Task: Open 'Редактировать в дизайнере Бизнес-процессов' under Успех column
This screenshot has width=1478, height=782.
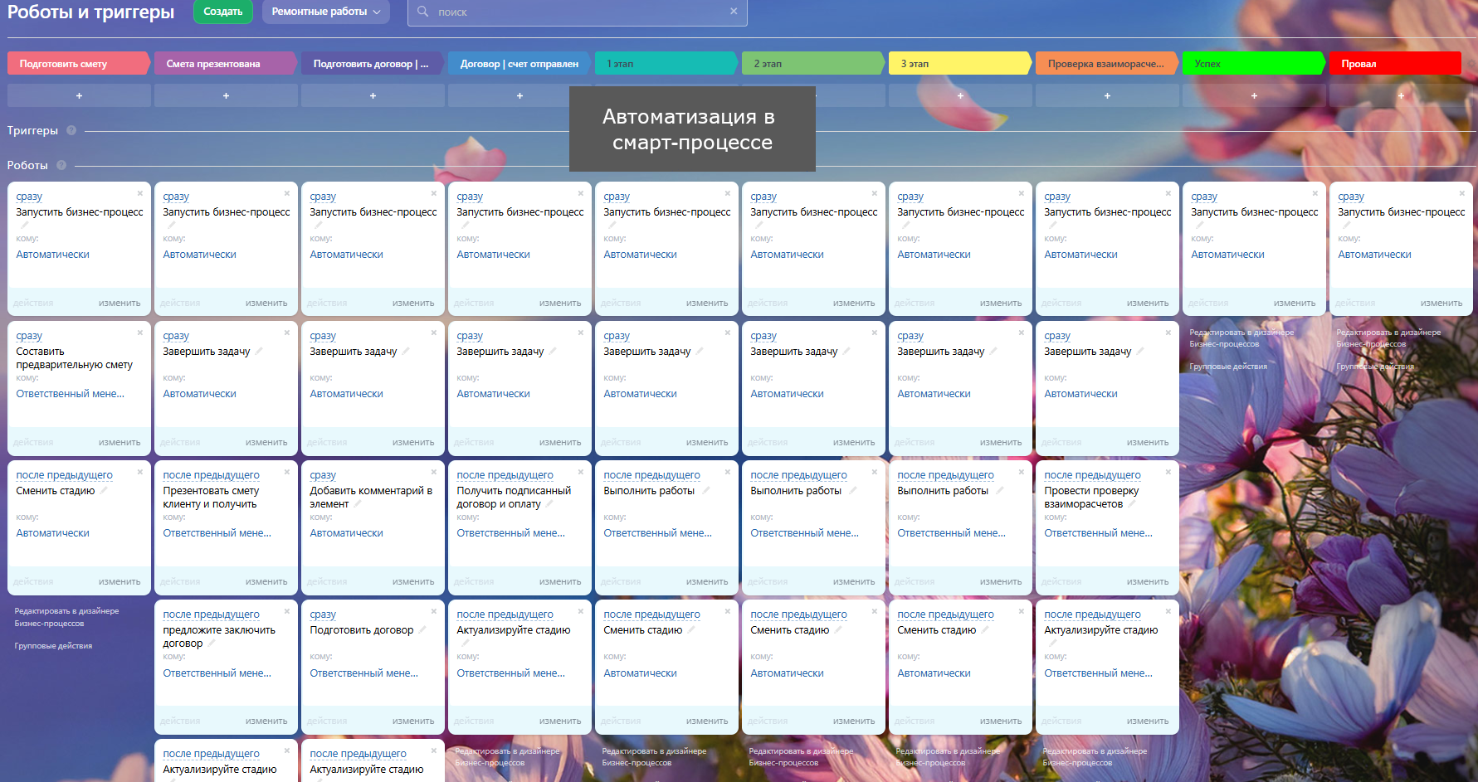Action: (1241, 338)
